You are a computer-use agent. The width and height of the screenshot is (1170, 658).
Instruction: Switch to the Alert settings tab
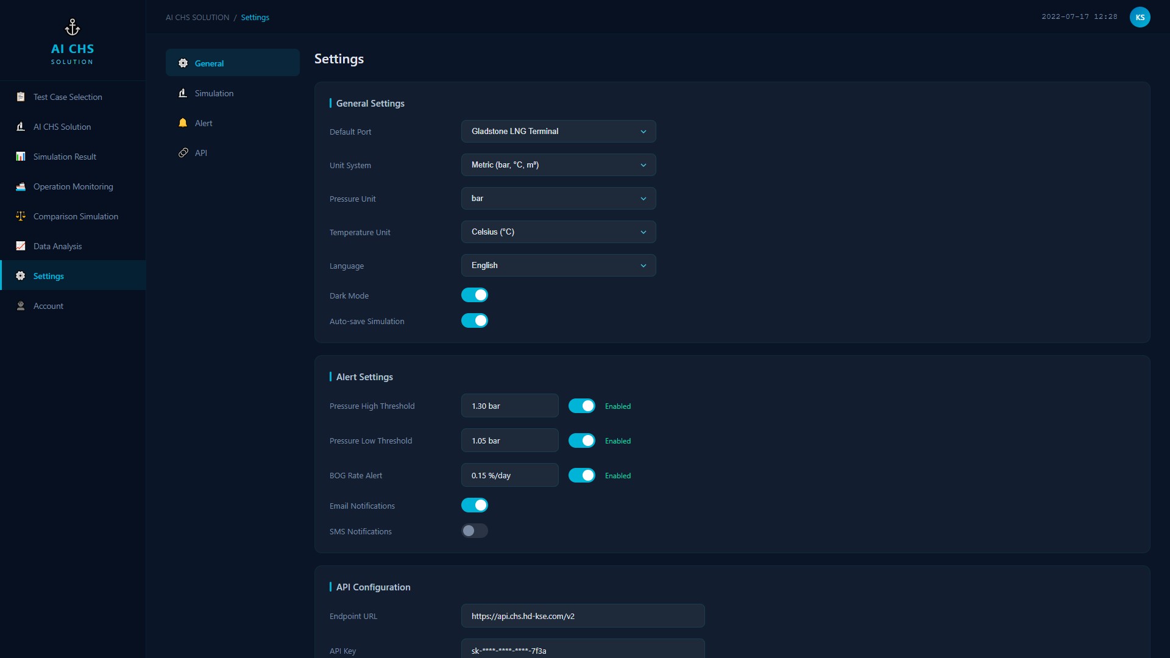(x=233, y=123)
